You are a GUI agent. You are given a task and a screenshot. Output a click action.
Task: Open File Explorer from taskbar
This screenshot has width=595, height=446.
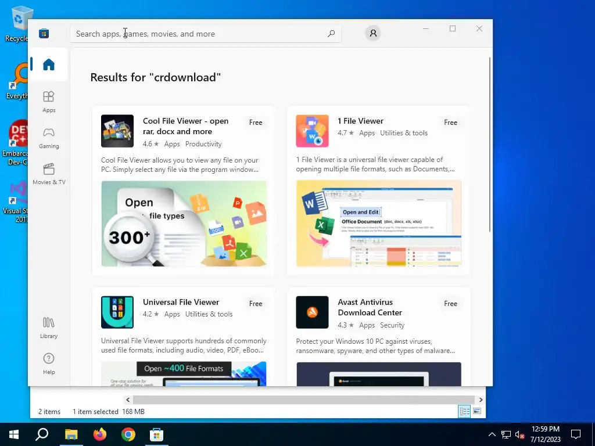click(x=71, y=434)
